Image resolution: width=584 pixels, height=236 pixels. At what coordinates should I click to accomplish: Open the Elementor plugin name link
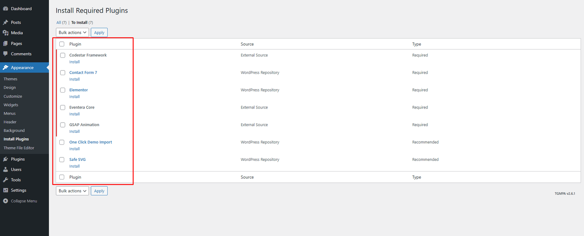tap(79, 90)
